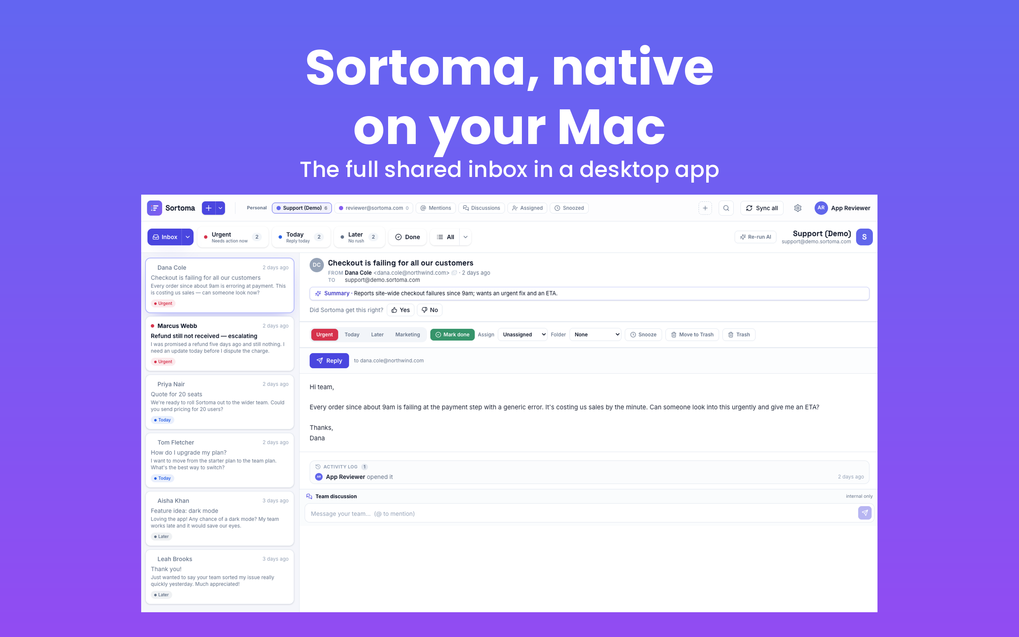Click the Re-run AI button
Screen dimensions: 1019x637
pyautogui.click(x=755, y=237)
